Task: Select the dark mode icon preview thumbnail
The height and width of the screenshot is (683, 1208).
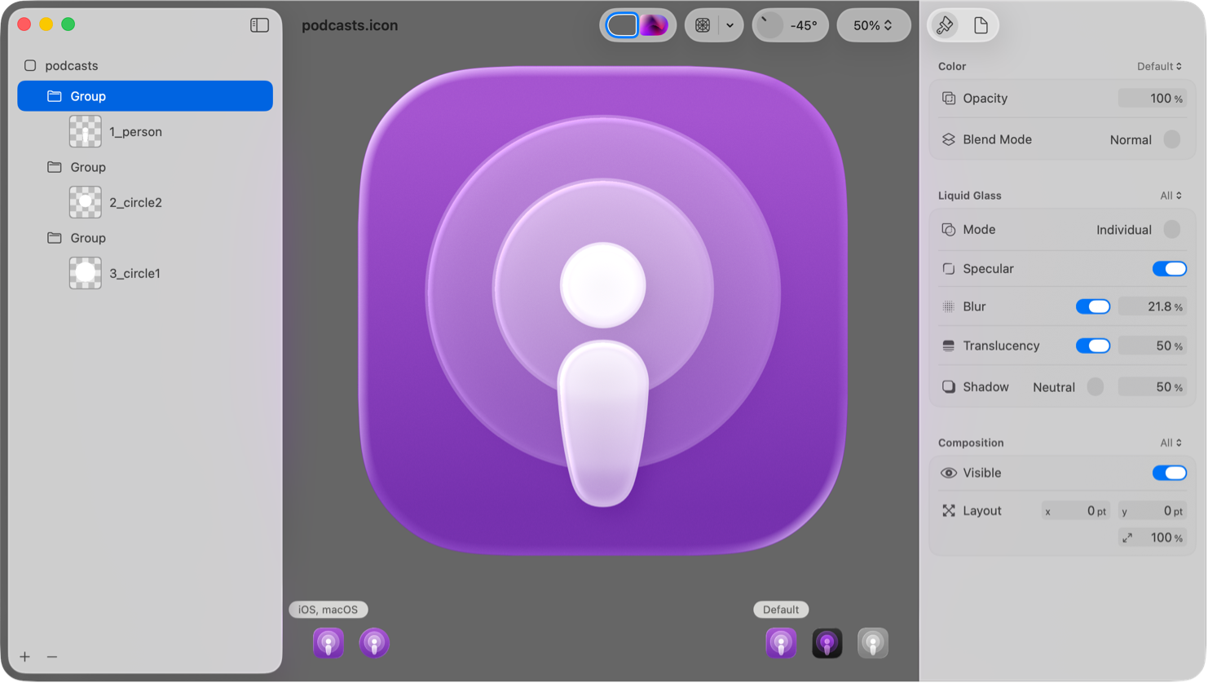Action: pos(827,643)
